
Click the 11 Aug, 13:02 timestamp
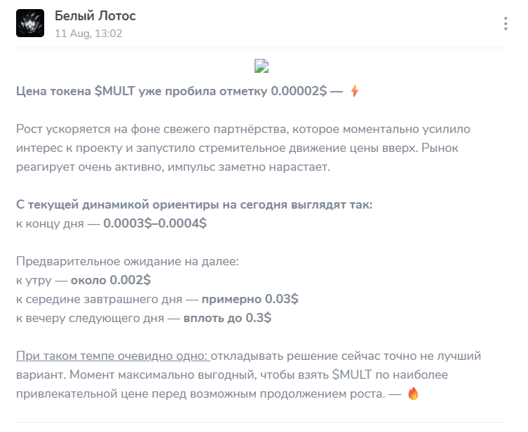click(88, 34)
